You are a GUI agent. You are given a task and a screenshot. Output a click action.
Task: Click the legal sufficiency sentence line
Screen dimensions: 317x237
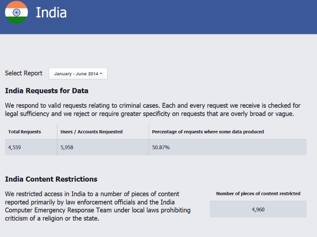point(149,114)
